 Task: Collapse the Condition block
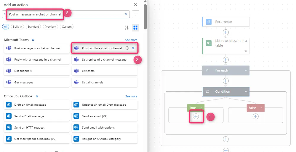(246, 92)
